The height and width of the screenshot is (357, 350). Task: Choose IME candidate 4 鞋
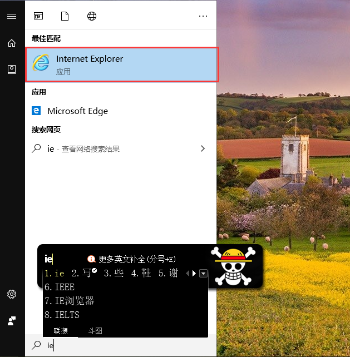(x=141, y=273)
